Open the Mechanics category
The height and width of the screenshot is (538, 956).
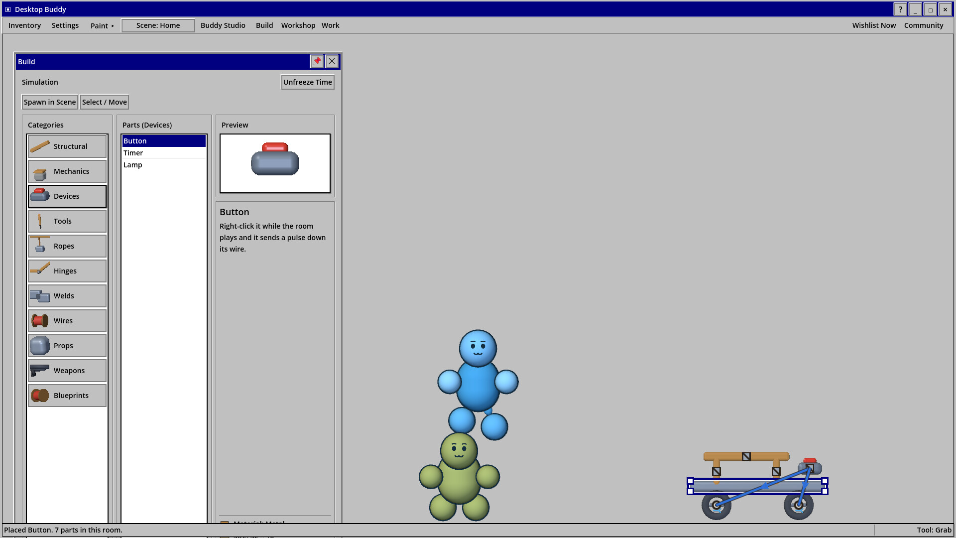click(x=67, y=171)
